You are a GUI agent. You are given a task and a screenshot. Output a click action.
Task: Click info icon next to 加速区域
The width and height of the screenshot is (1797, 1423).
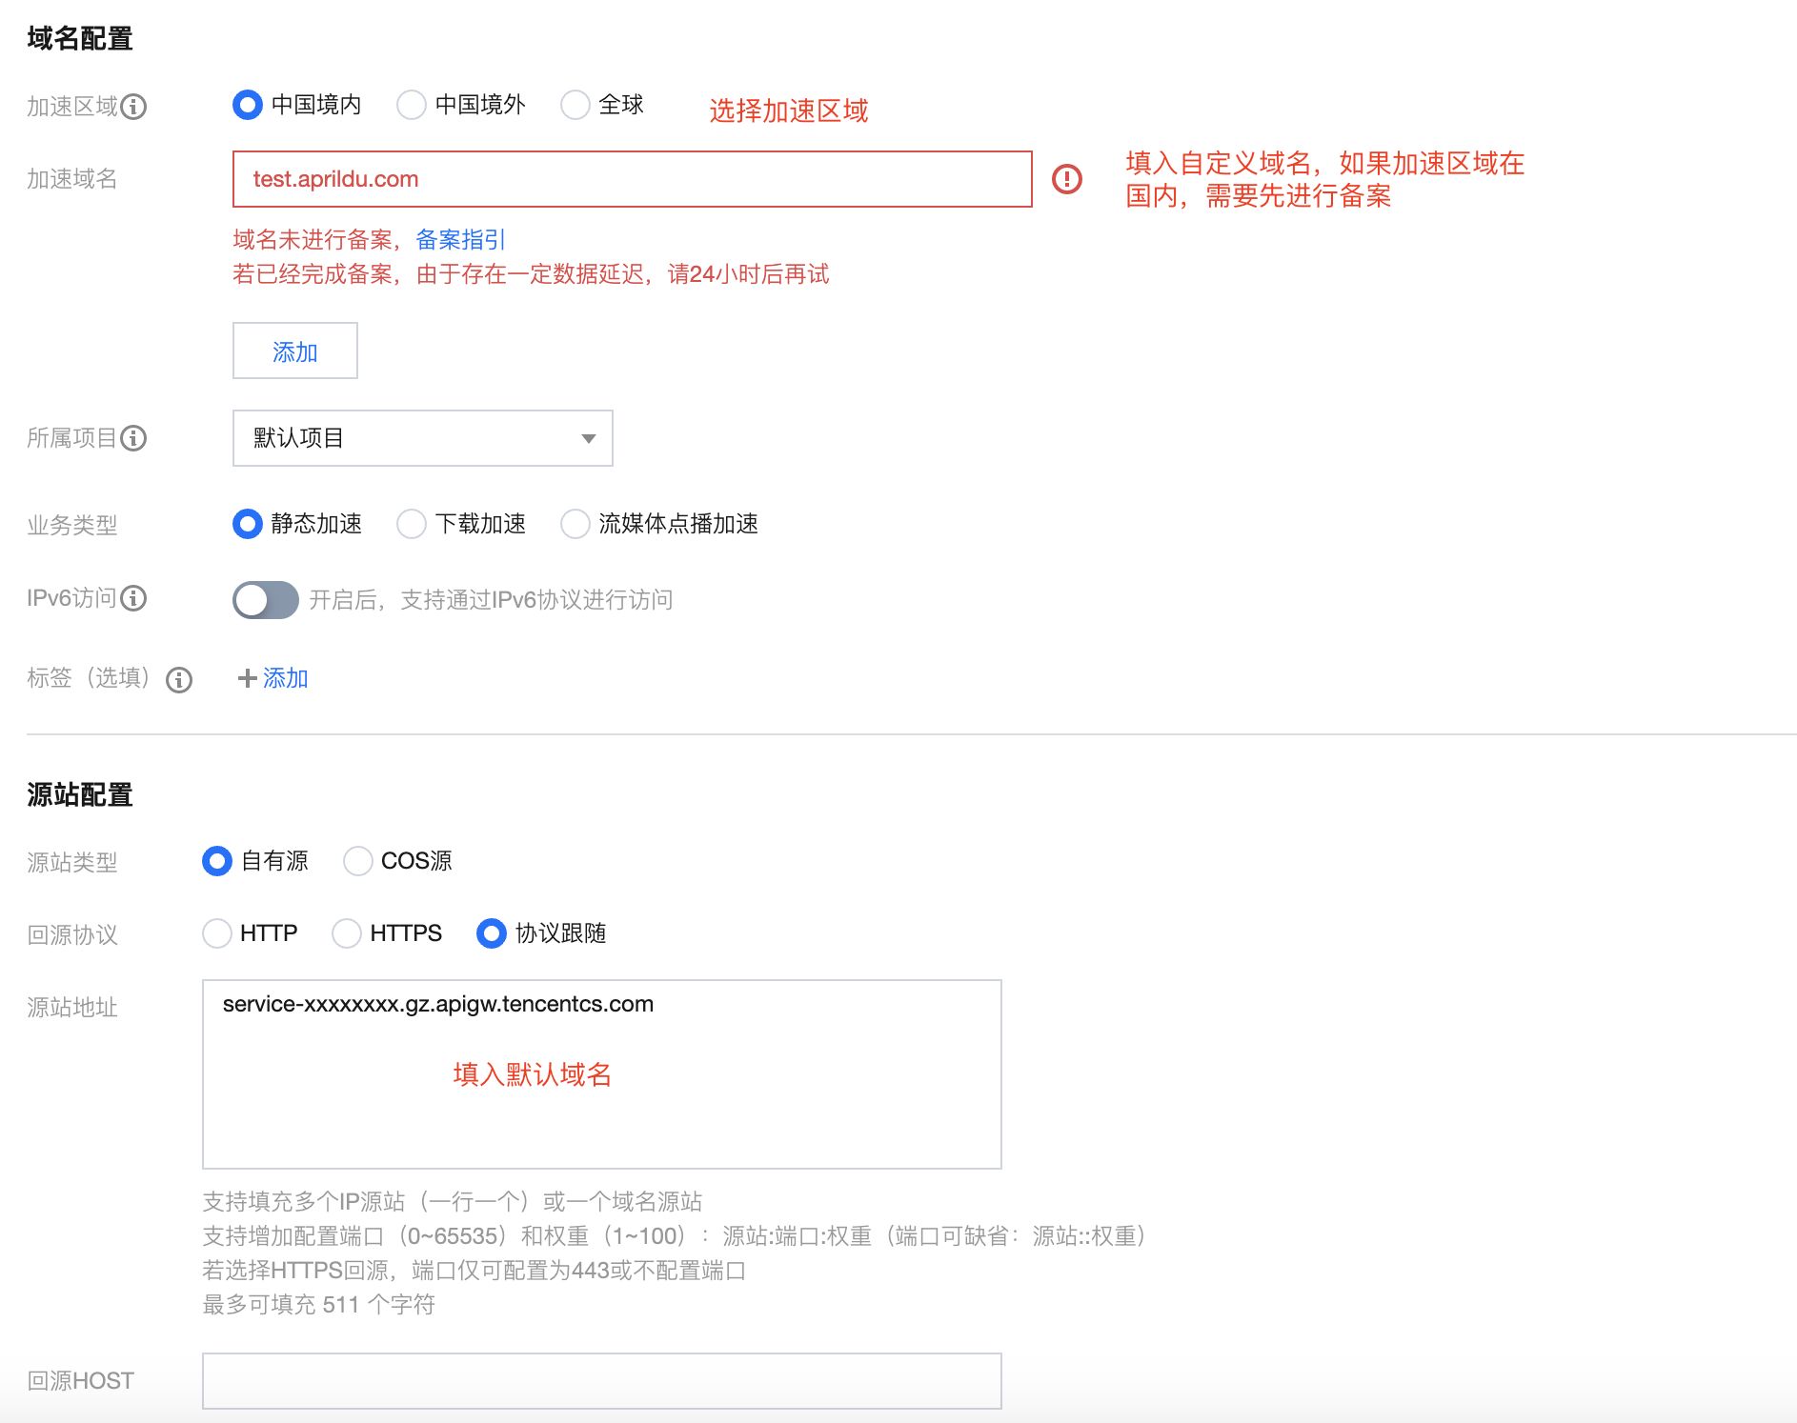coord(134,107)
